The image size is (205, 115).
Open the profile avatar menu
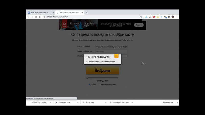click(x=173, y=17)
